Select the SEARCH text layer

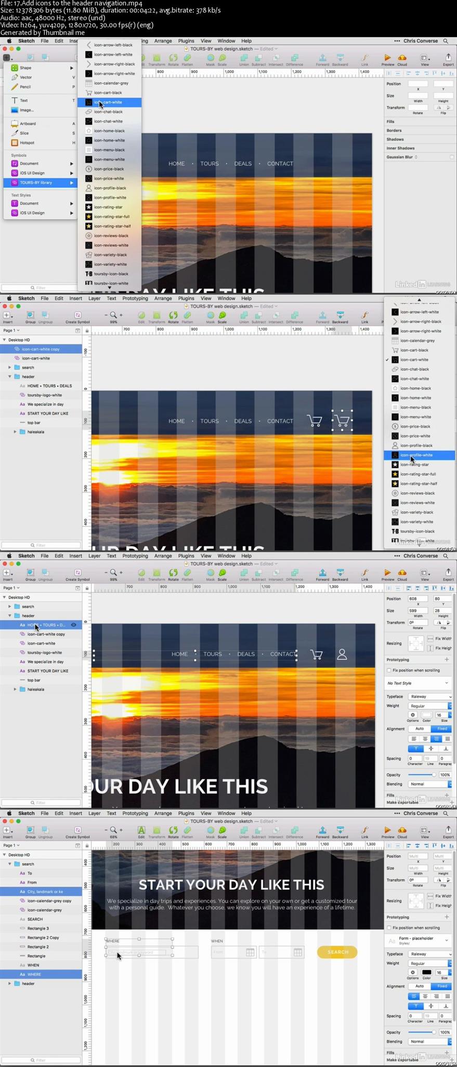click(x=41, y=919)
